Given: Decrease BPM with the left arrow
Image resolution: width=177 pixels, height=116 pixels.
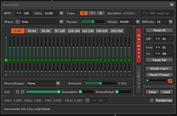Looking at the screenshot, I should pyautogui.click(x=17, y=13).
